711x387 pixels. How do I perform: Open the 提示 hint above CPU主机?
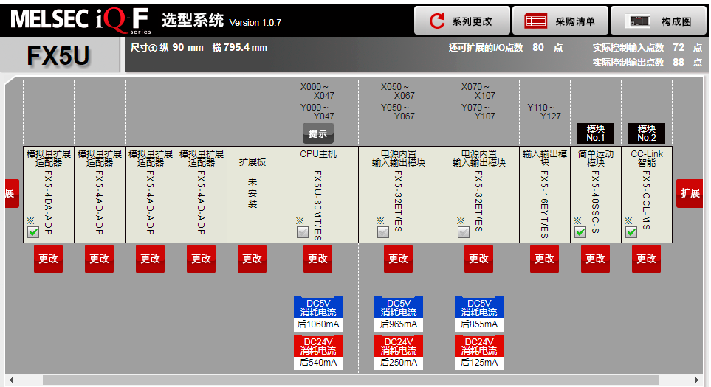point(317,134)
